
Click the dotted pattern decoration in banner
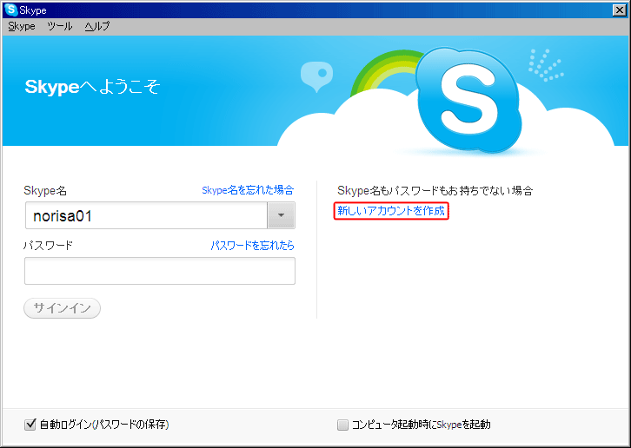pos(546,65)
